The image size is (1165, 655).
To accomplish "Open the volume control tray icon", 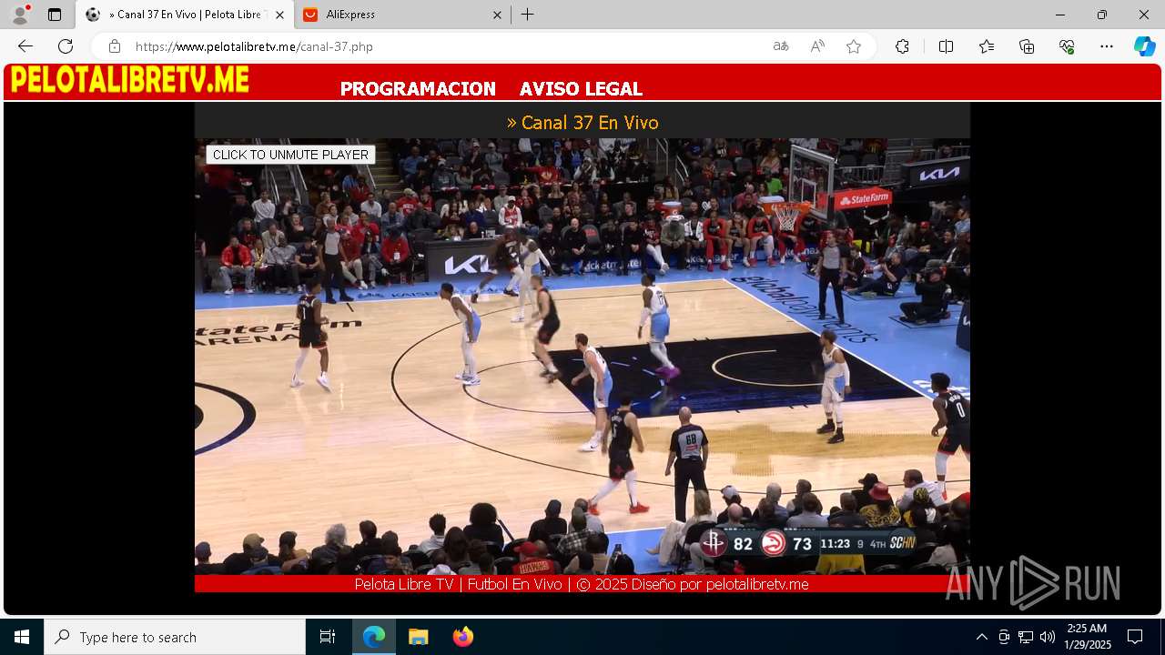I will [1047, 637].
